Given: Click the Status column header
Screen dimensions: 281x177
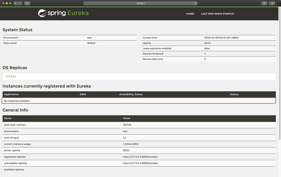Looking at the screenshot, I should click(x=234, y=94).
